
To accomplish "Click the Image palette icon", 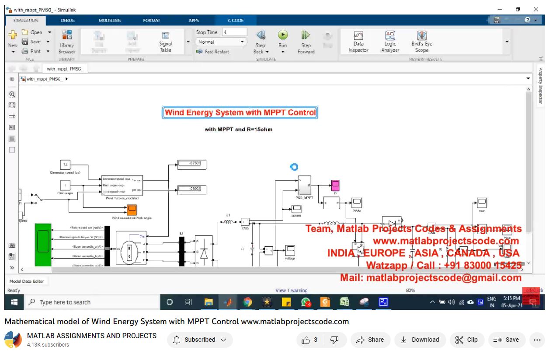I will [12, 139].
